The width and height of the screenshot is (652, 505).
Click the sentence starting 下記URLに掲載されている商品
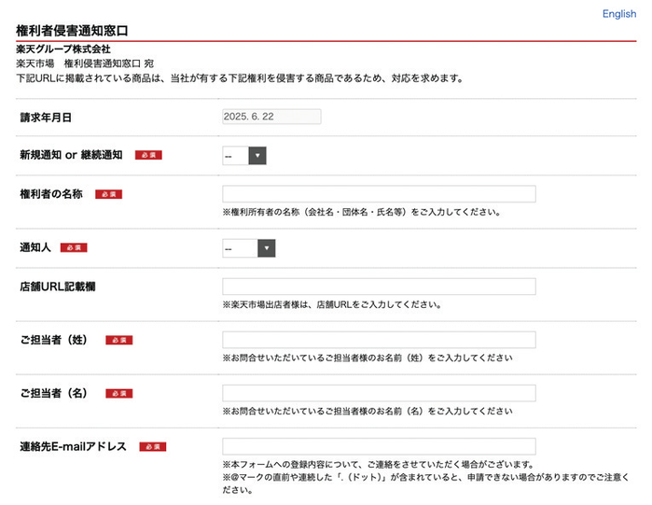click(240, 78)
